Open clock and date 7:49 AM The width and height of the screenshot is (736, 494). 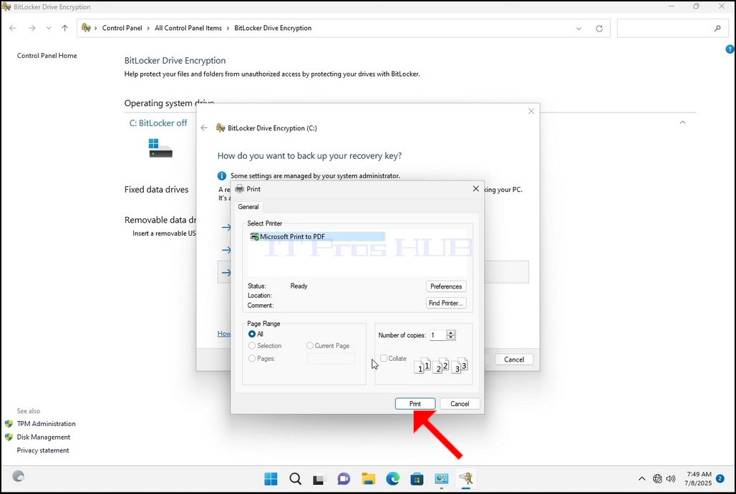(699, 478)
